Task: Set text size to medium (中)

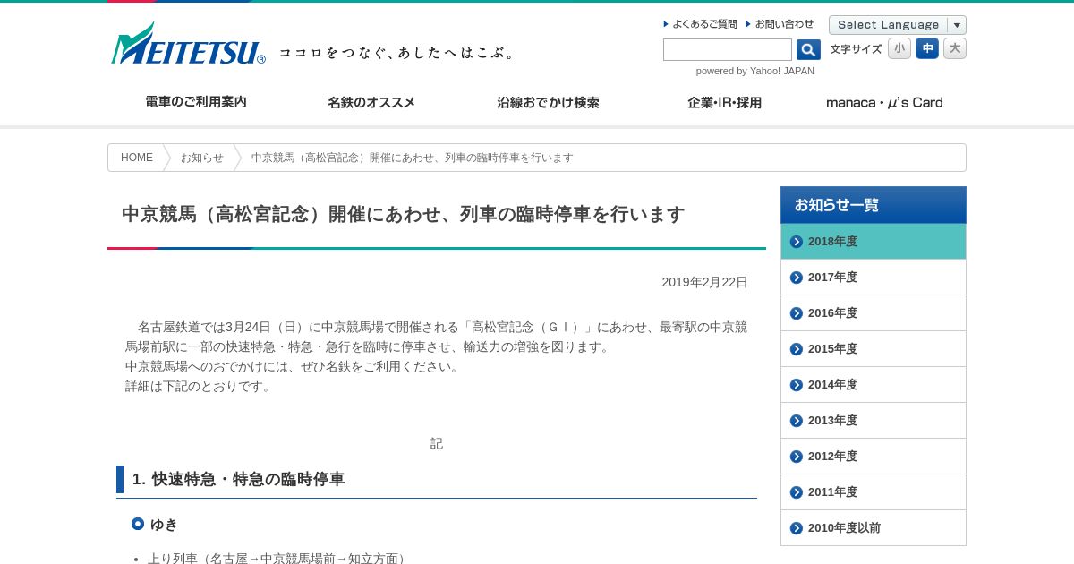Action: click(x=927, y=48)
